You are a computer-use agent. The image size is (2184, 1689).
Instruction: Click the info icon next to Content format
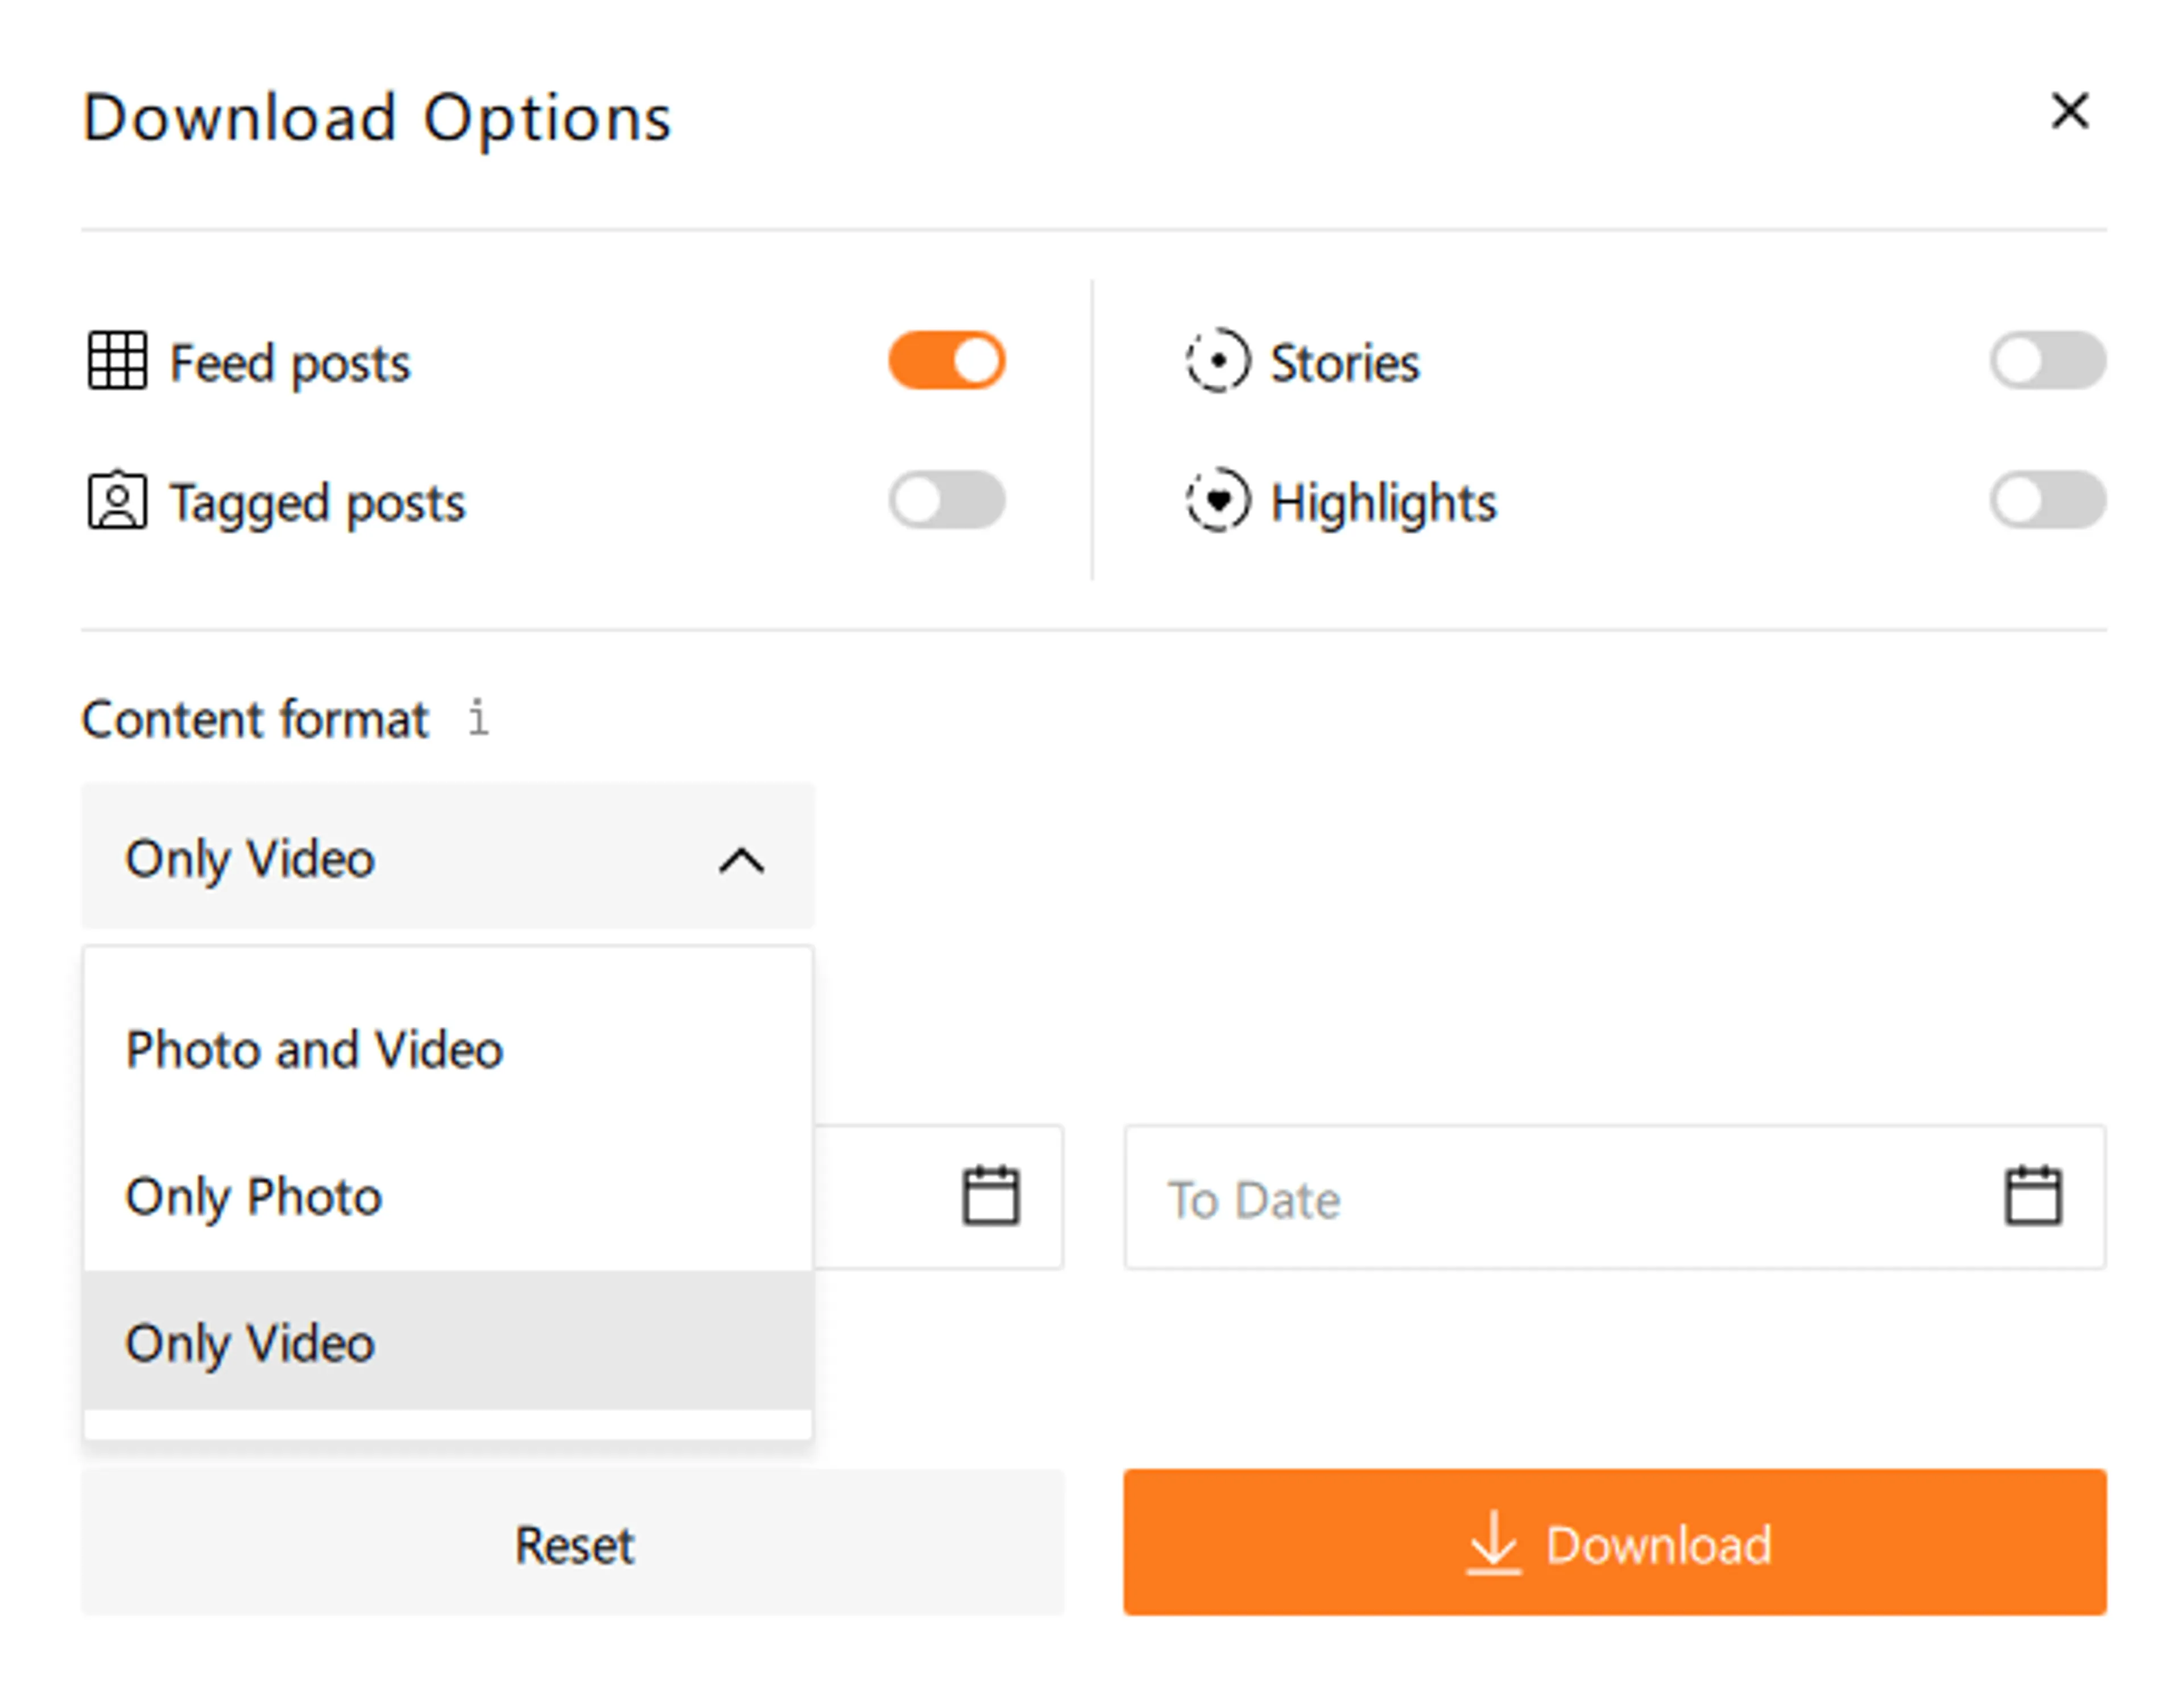(x=478, y=718)
